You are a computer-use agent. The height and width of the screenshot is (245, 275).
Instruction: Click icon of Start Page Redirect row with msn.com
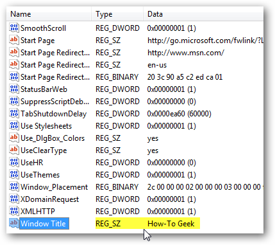[14, 53]
